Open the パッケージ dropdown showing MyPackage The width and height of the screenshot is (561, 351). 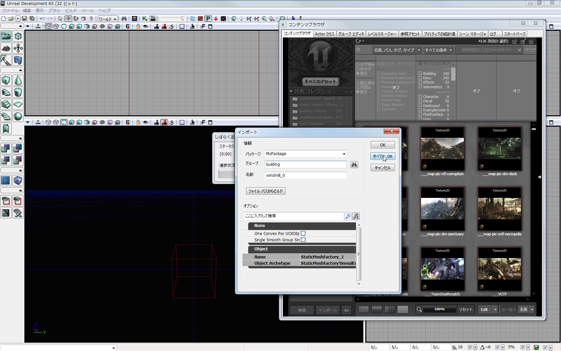click(344, 154)
